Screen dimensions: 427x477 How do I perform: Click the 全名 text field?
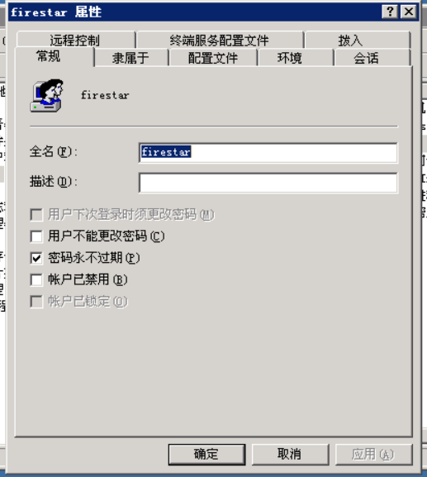[x=268, y=153]
